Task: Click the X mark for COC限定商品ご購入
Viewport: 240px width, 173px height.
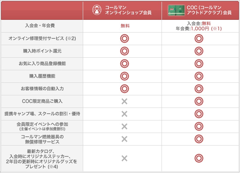Action: pos(124,101)
